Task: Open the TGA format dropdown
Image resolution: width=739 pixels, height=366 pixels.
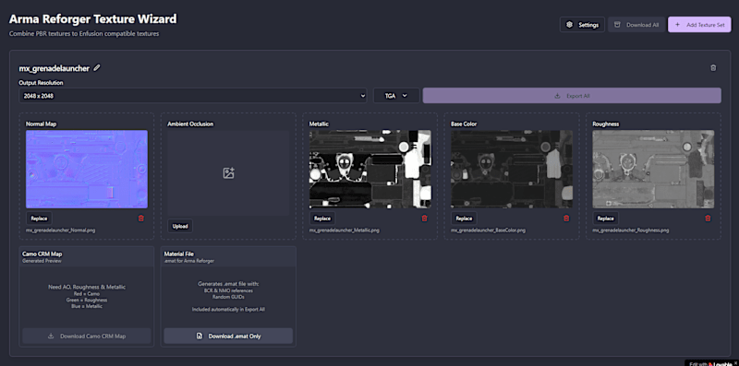Action: tap(396, 96)
